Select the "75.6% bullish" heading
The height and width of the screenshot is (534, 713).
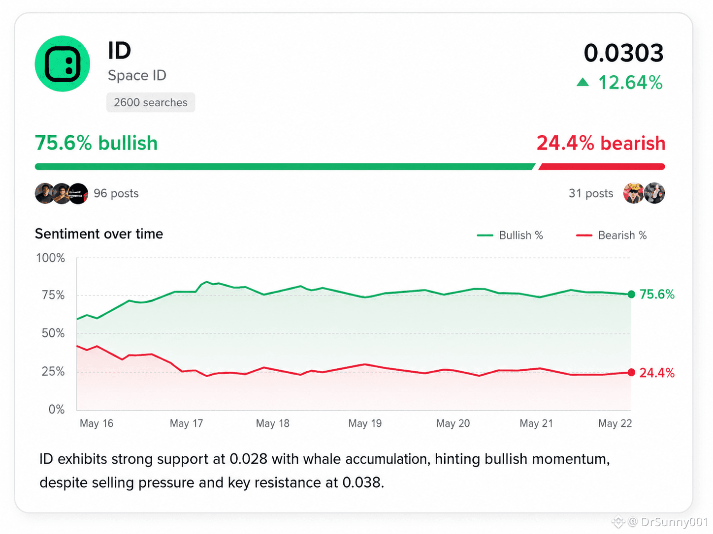click(97, 143)
